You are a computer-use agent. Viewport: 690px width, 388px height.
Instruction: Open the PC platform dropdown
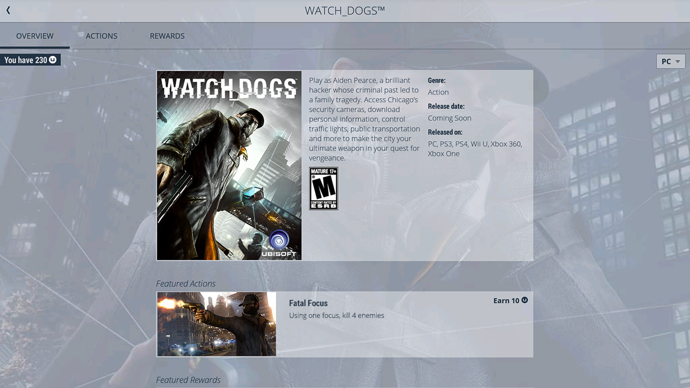[x=671, y=61]
